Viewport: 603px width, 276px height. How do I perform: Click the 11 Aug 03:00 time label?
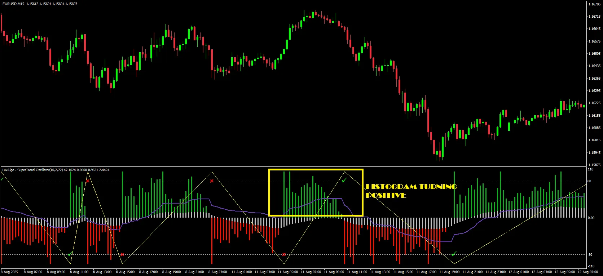pos(265,272)
